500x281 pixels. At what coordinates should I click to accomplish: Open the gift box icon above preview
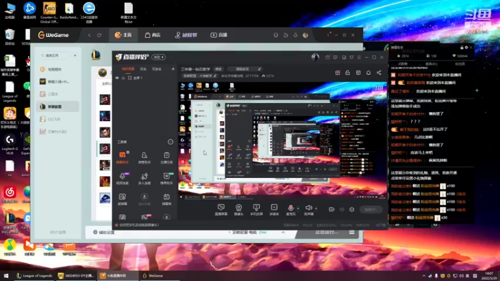click(x=337, y=72)
